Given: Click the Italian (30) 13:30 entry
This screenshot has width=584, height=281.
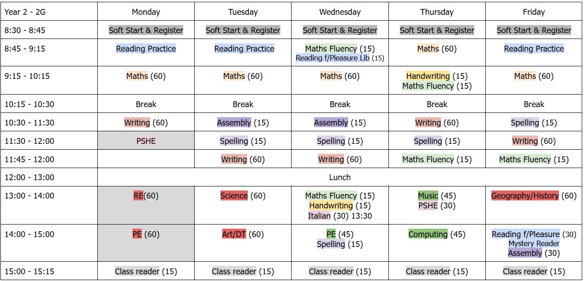Looking at the screenshot, I should tap(340, 216).
